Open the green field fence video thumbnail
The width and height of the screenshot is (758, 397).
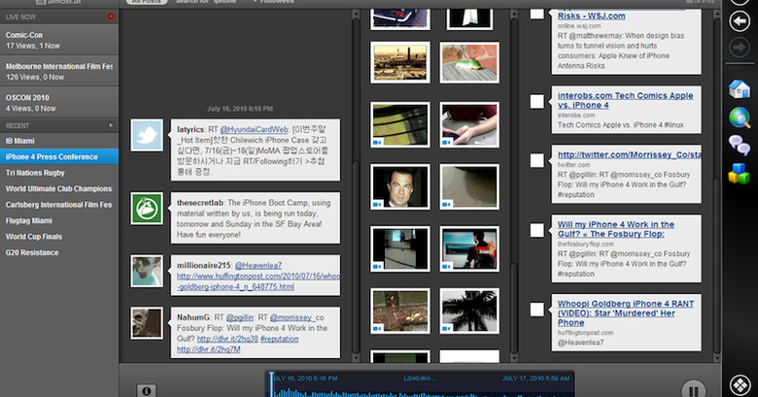[400, 124]
